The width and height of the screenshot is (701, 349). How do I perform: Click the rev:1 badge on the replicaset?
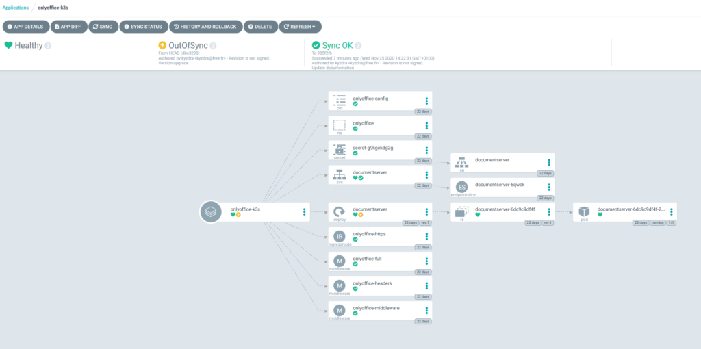(x=548, y=222)
